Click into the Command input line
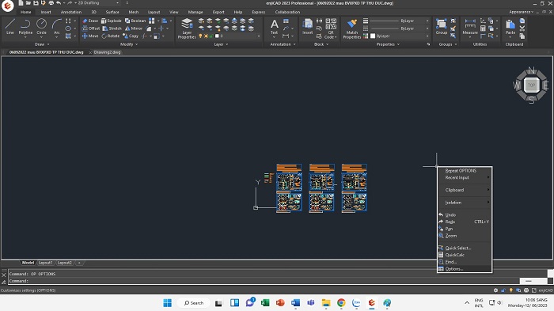The height and width of the screenshot is (311, 554). (264, 281)
